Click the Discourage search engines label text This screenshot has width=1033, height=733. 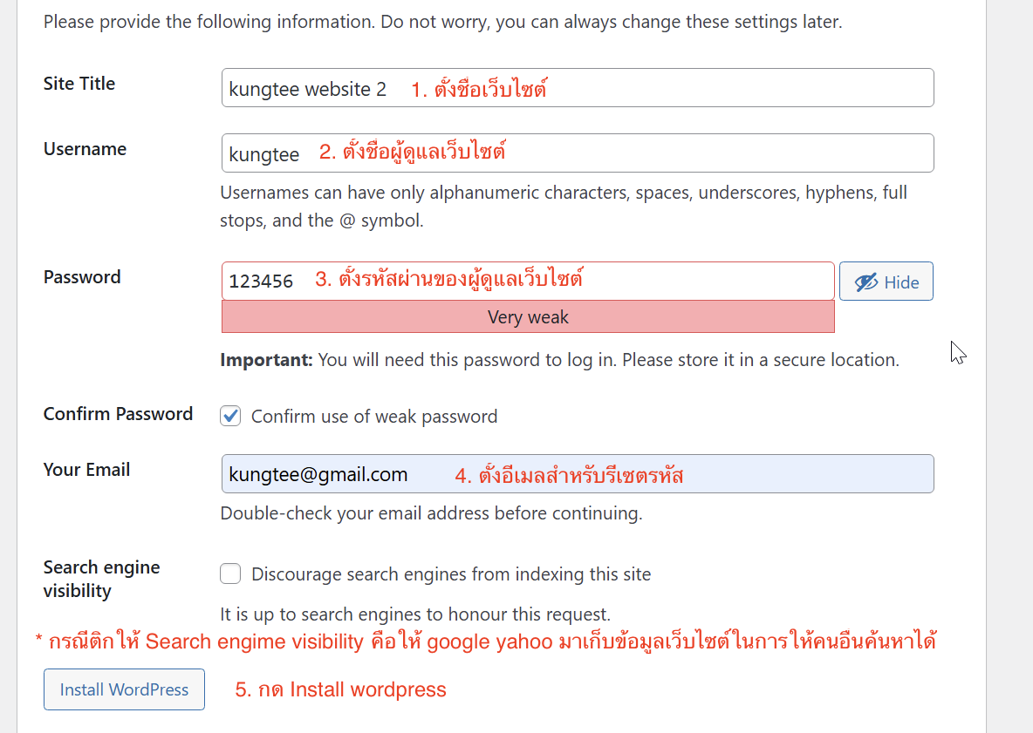451,574
